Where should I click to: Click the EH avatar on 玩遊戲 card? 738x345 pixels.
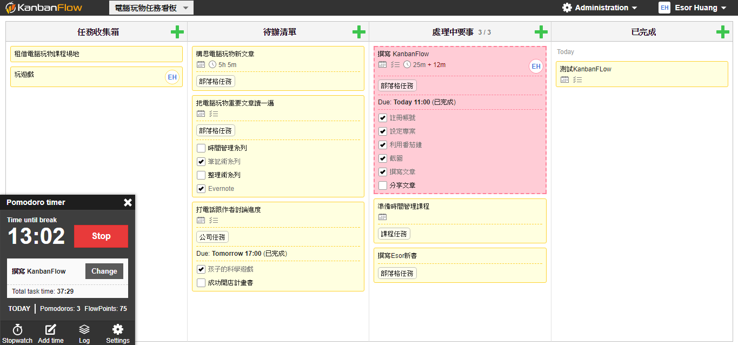tap(172, 77)
